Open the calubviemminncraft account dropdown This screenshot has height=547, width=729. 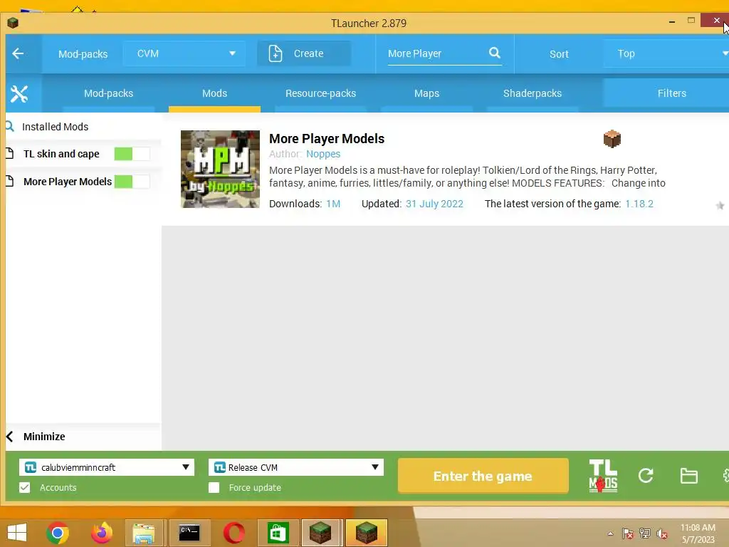tap(107, 467)
